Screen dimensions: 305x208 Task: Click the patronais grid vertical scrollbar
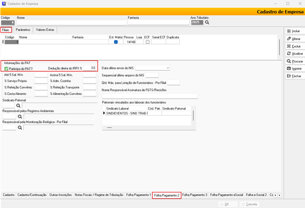click(x=193, y=116)
